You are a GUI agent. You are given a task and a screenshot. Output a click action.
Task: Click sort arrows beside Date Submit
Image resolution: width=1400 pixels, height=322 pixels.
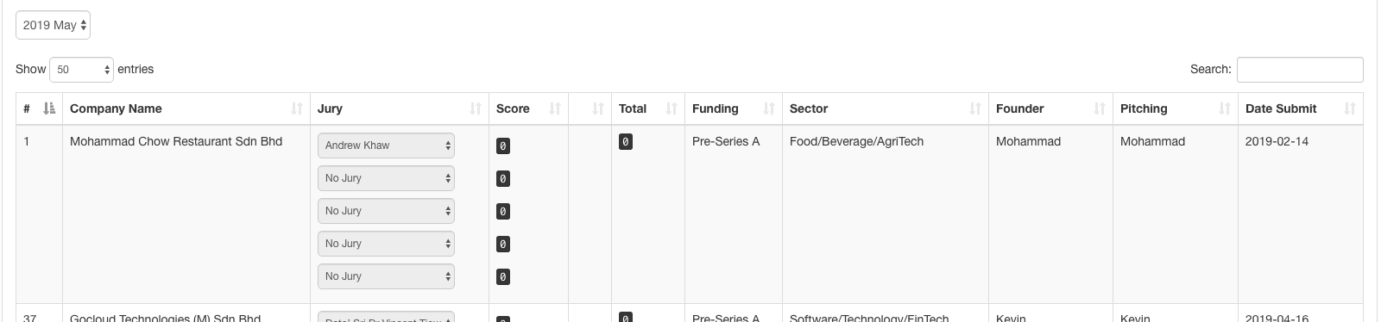pyautogui.click(x=1350, y=108)
